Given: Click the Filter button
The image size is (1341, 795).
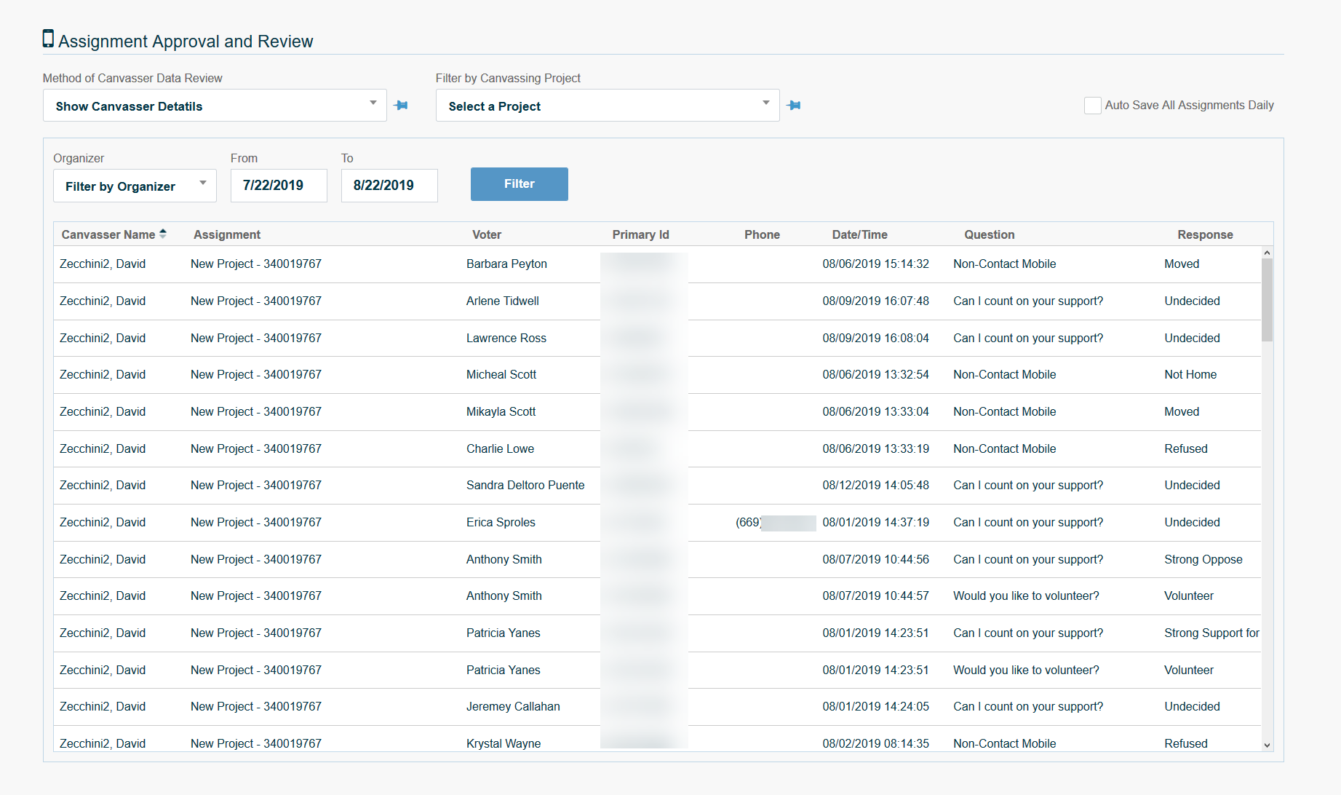Looking at the screenshot, I should [520, 184].
